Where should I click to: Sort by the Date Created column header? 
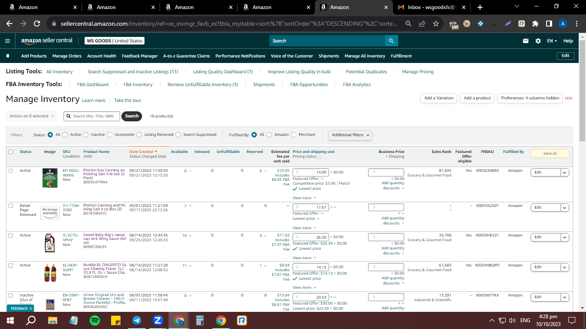pos(143,152)
